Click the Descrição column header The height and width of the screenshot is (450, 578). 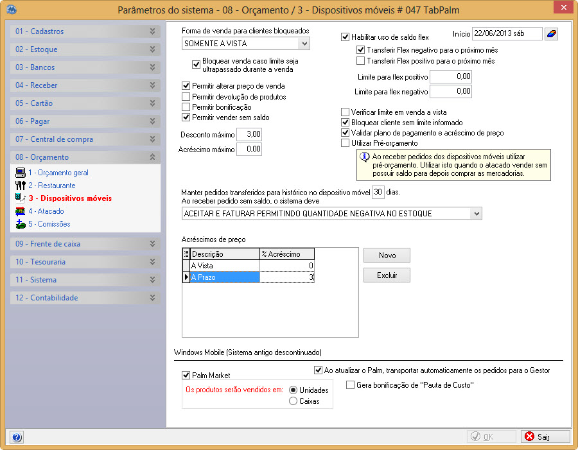click(x=225, y=254)
